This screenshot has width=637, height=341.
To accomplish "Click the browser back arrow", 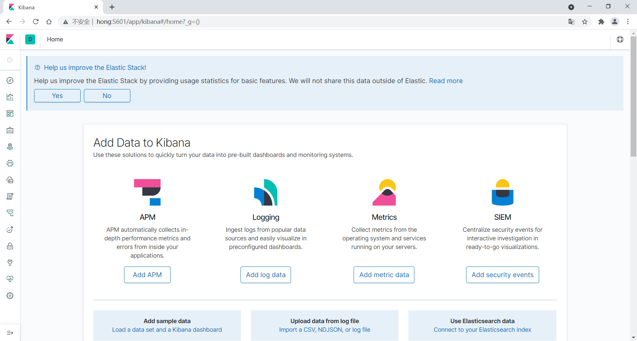I will coord(9,22).
